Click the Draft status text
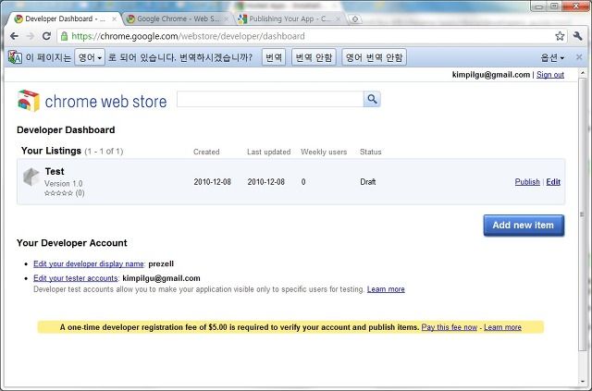The height and width of the screenshot is (391, 592). [368, 182]
